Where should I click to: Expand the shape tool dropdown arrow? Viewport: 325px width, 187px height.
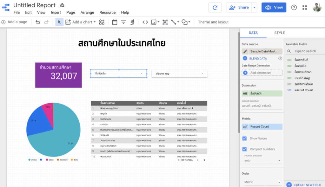(189, 22)
